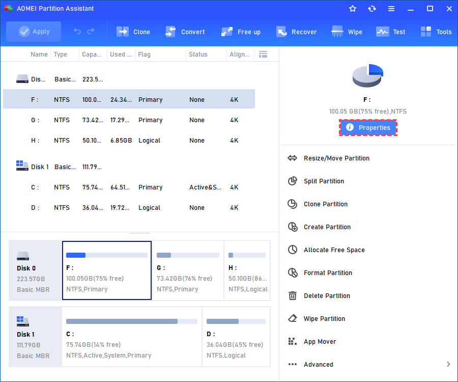Open the Convert toolbar menu

point(185,32)
